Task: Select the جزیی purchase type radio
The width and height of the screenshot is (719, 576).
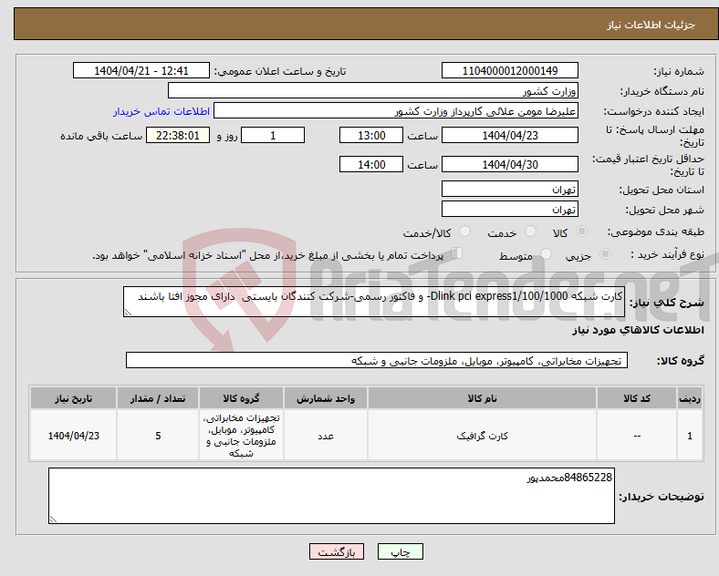Action: click(x=605, y=253)
